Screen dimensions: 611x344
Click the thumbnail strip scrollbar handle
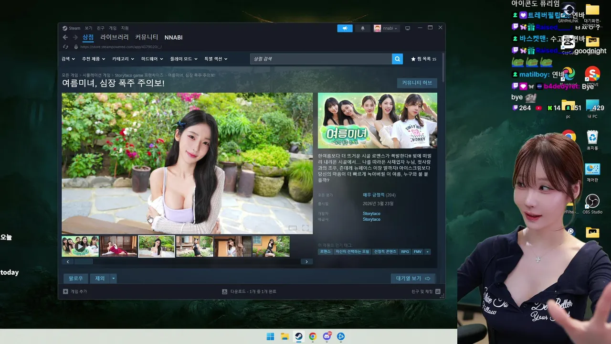coord(84,261)
